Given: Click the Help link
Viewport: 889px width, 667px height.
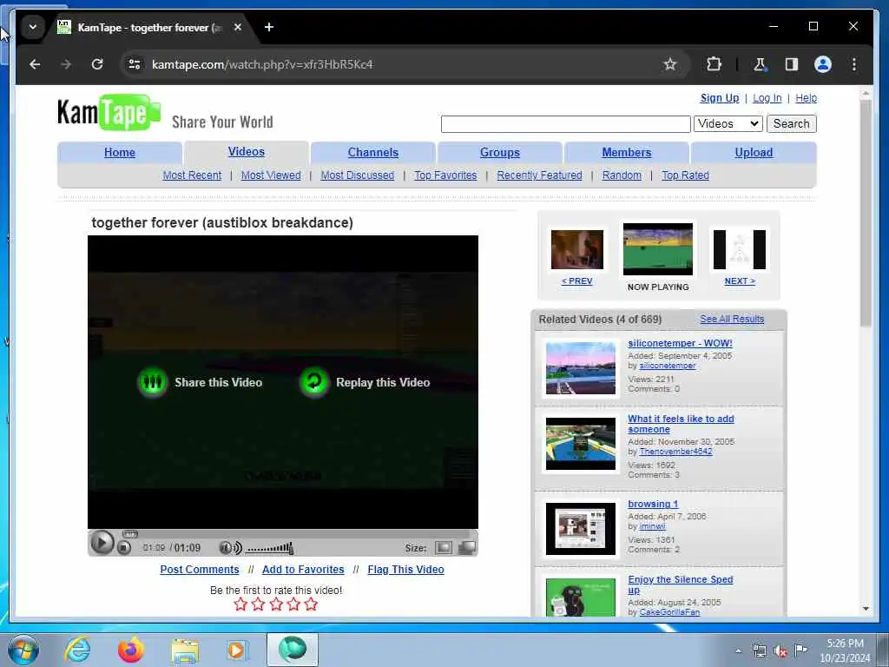Looking at the screenshot, I should [806, 97].
